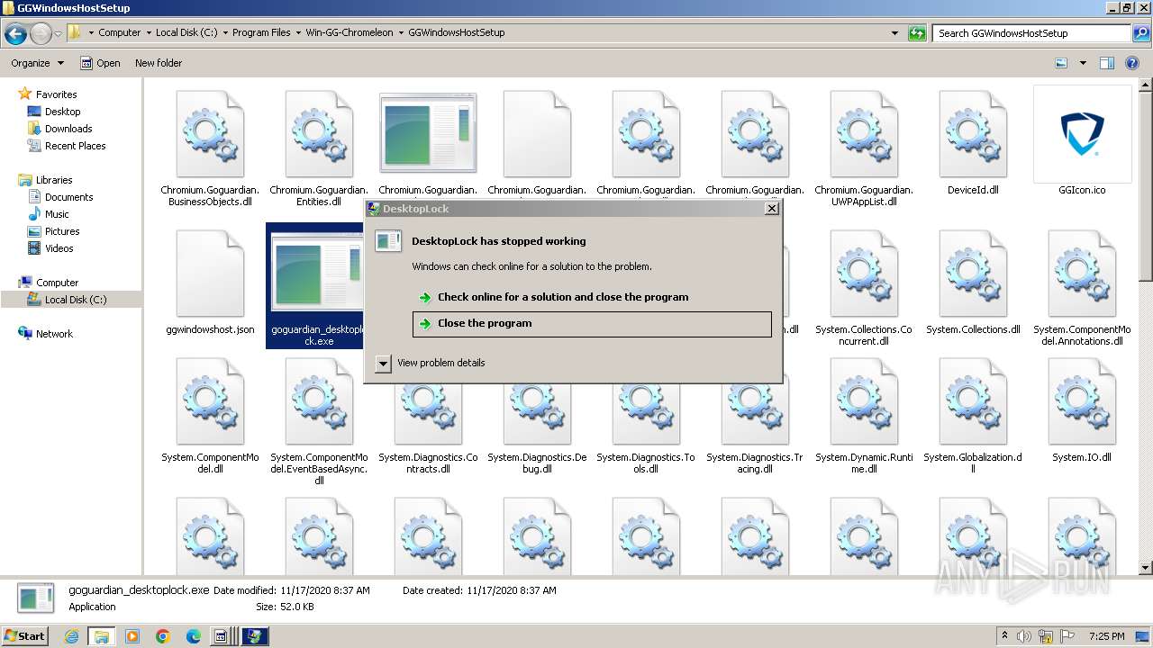
Task: Show hidden tray icons arrow
Action: 1004,635
